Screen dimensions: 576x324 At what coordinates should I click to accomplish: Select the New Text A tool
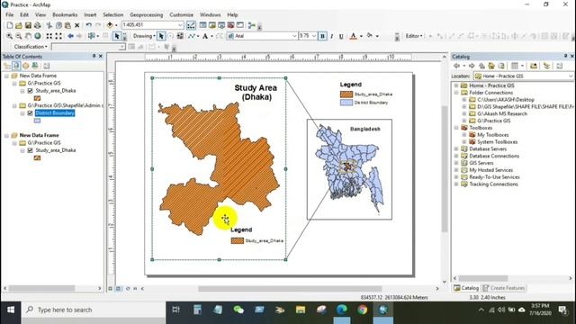click(x=205, y=36)
